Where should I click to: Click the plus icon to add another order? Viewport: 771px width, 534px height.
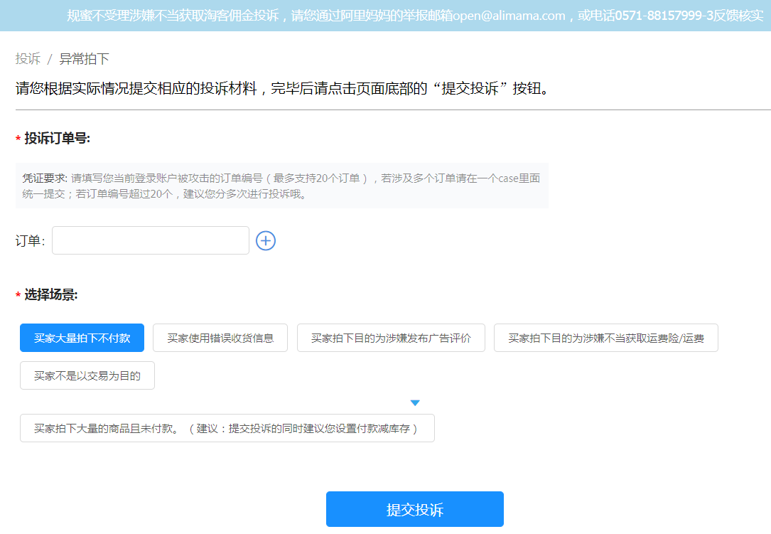[266, 240]
